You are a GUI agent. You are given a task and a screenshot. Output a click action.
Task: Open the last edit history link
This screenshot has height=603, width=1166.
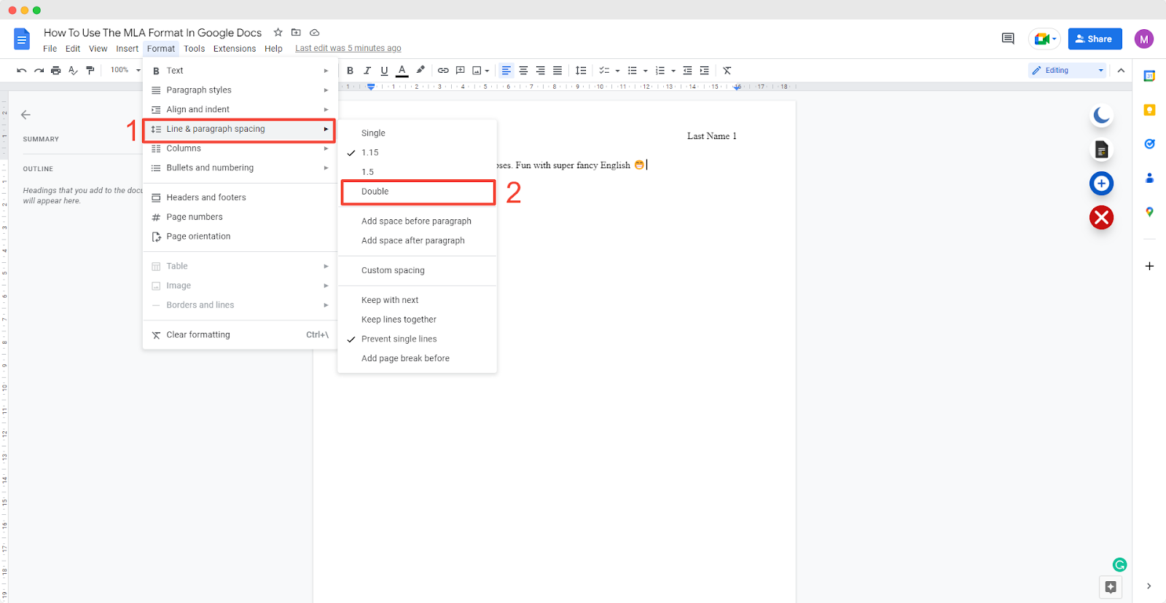point(348,49)
